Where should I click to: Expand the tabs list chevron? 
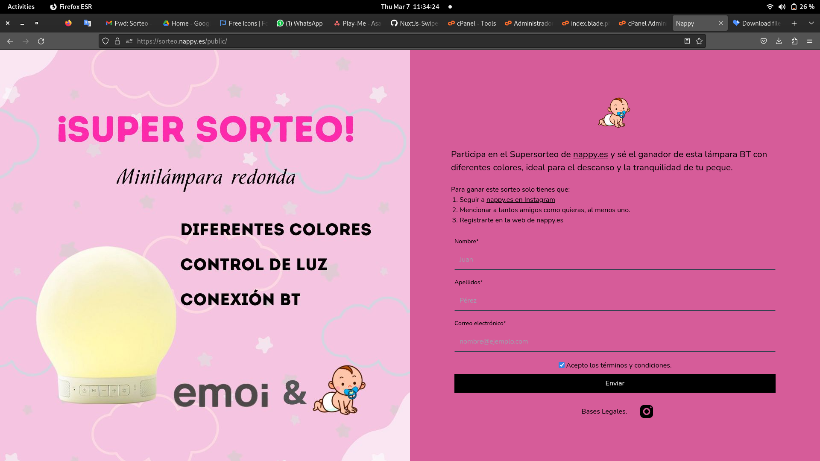(x=811, y=23)
